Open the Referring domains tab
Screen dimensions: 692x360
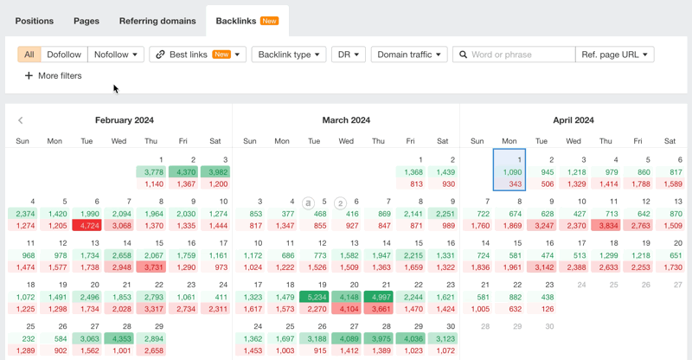pos(157,21)
